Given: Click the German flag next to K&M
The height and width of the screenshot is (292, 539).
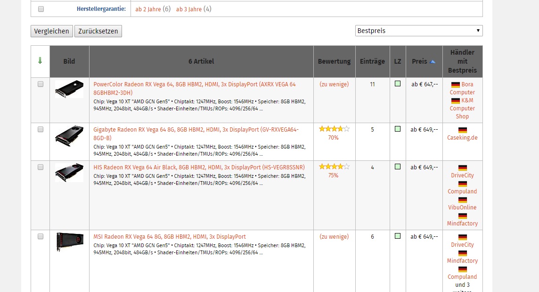Looking at the screenshot, I should pyautogui.click(x=456, y=100).
